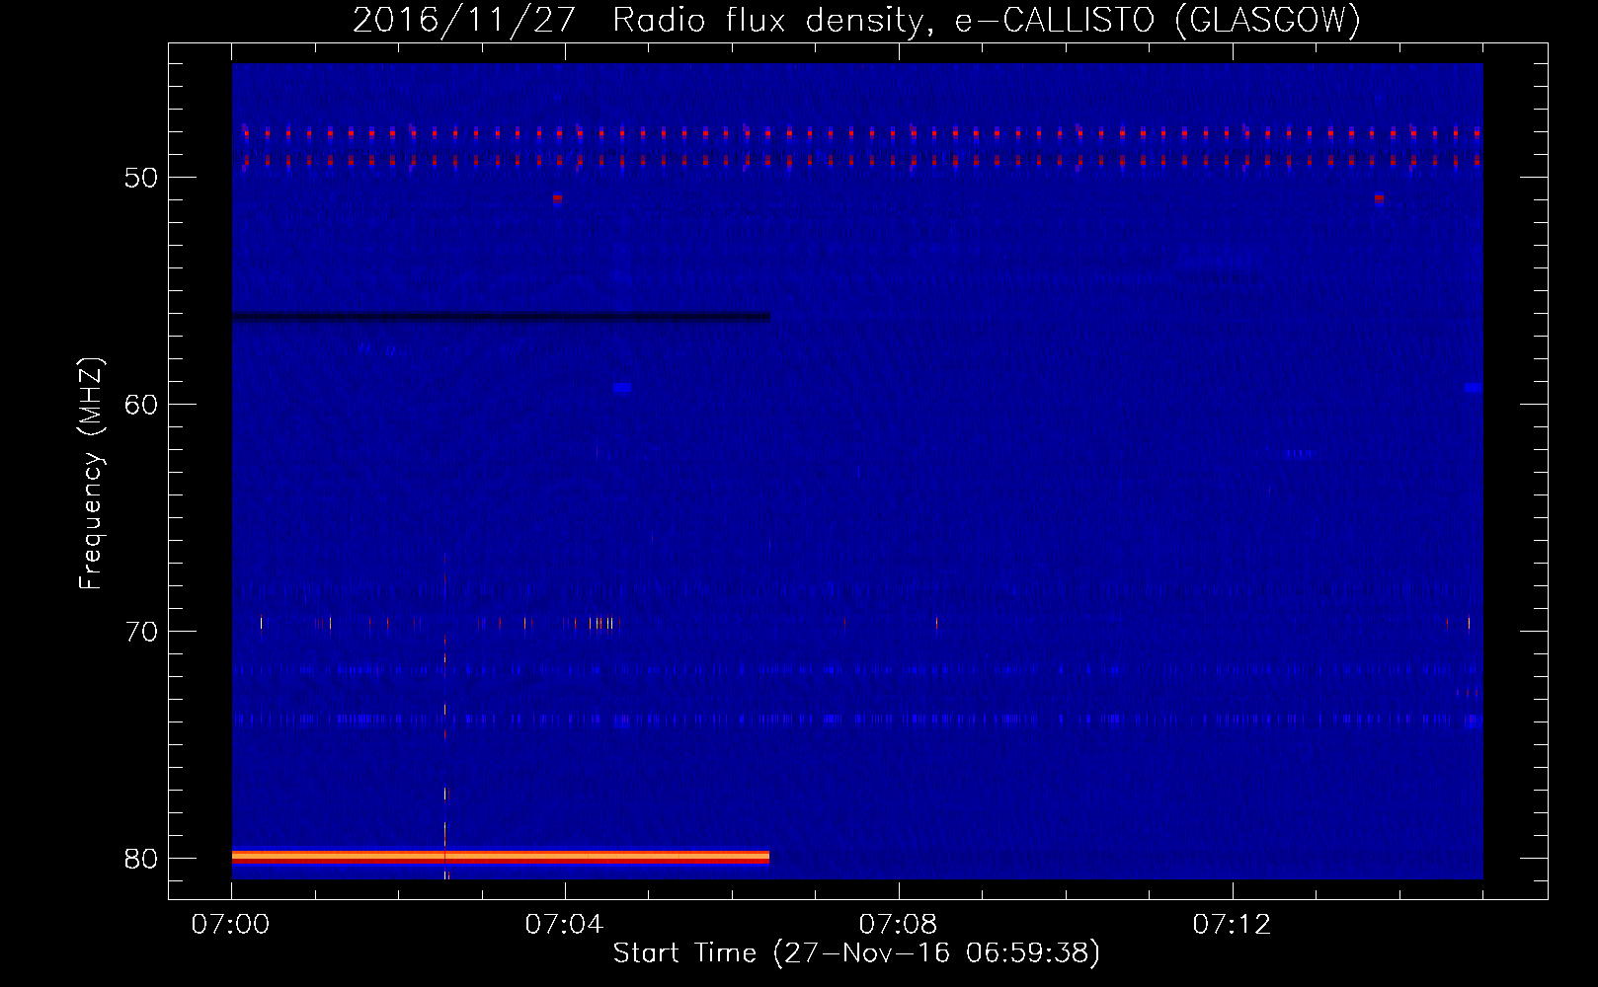Click the plot title mentioning e-CALLISTO (GLASGOW)
The height and width of the screenshot is (987, 1598).
pos(856,20)
